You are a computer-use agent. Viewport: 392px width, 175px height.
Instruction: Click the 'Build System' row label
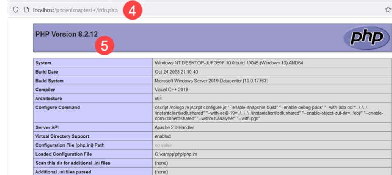click(x=49, y=81)
